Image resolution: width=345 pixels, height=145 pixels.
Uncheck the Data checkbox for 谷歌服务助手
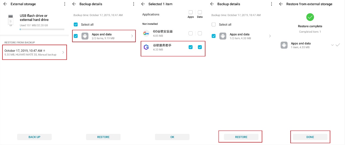(x=200, y=47)
